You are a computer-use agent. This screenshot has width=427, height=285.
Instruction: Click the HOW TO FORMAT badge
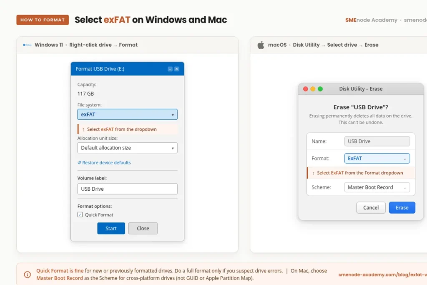pyautogui.click(x=43, y=20)
